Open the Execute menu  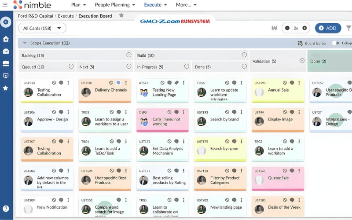[x=155, y=5]
